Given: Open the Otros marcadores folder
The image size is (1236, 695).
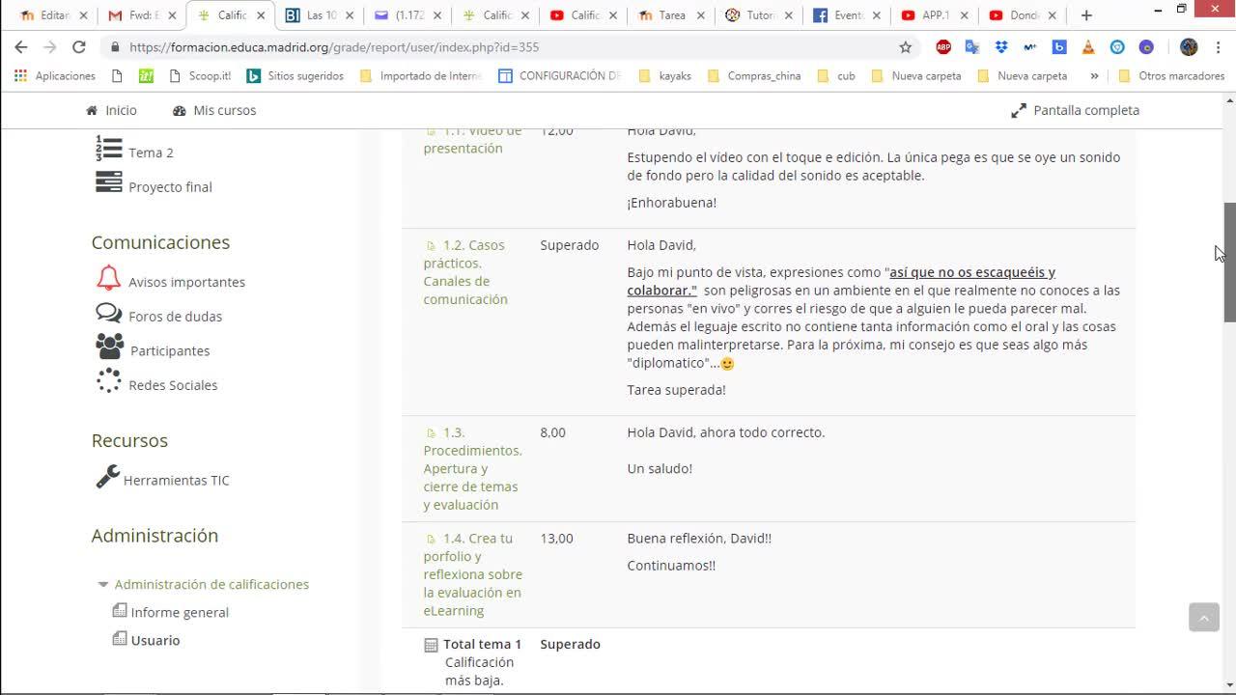Looking at the screenshot, I should 1170,75.
